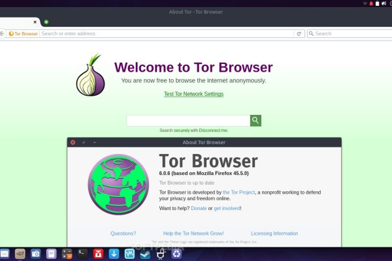Open the Licensing Information link
The image size is (392, 261).
274,233
